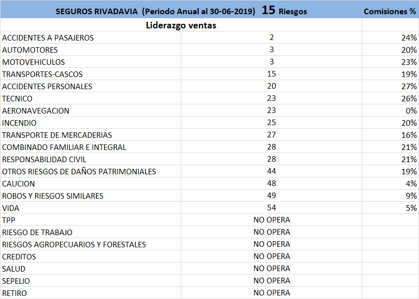
Task: Click ranking value 3 in MOTOVEHICULOS row
Action: tap(272, 62)
